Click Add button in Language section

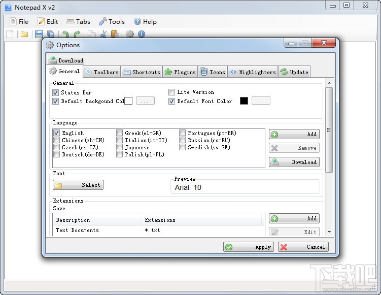(x=294, y=134)
